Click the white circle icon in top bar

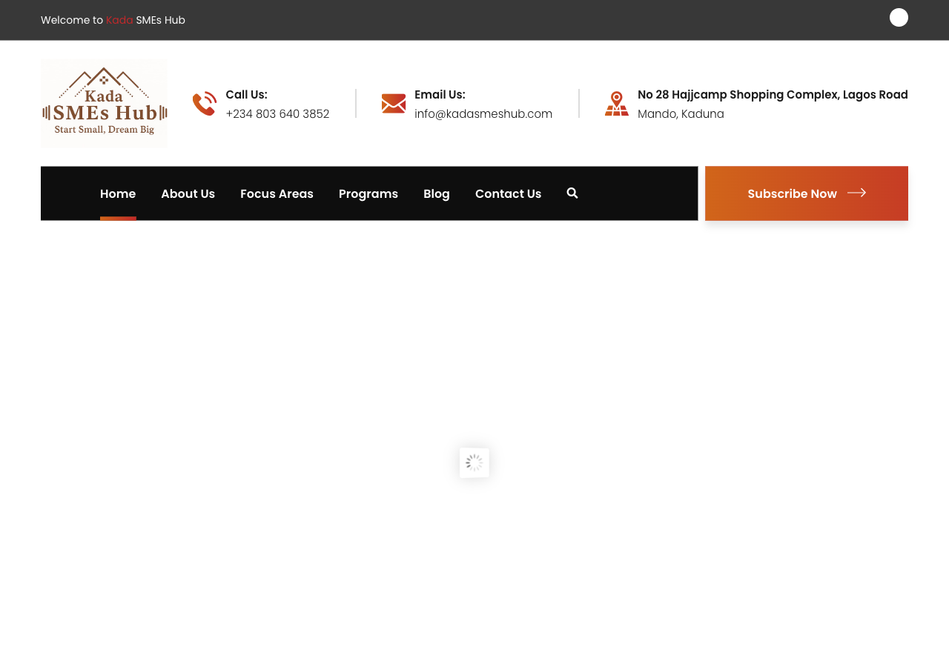coord(899,18)
